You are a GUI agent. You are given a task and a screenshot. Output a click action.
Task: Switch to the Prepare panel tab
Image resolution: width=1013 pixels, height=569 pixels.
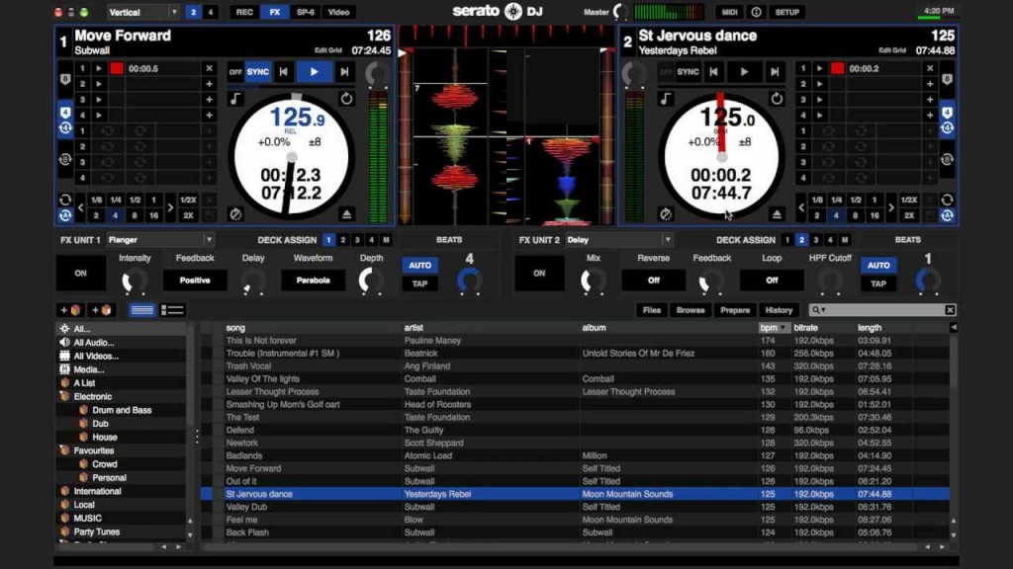pos(734,310)
